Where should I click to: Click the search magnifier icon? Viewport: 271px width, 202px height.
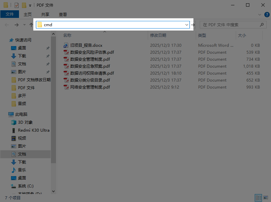point(262,25)
